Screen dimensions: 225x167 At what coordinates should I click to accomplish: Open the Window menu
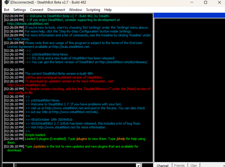pyautogui.click(x=76, y=10)
